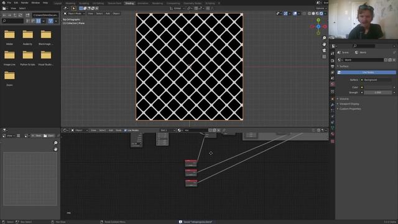The height and width of the screenshot is (224, 398).
Task: Click the file browser path field
Action: (x=45, y=15)
